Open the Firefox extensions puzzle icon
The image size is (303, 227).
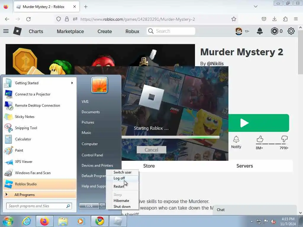click(x=285, y=19)
